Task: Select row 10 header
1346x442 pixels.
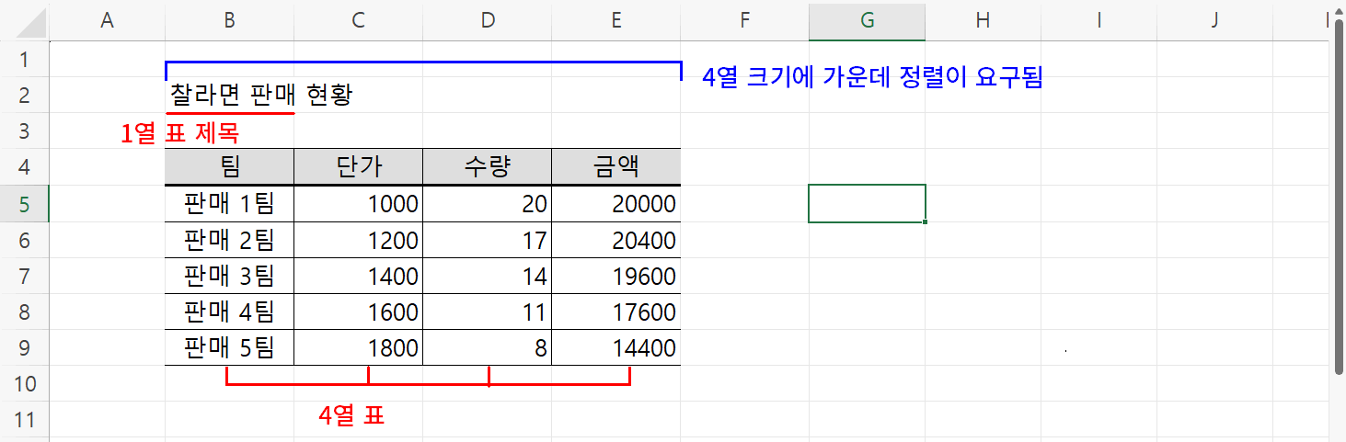Action: pyautogui.click(x=25, y=383)
